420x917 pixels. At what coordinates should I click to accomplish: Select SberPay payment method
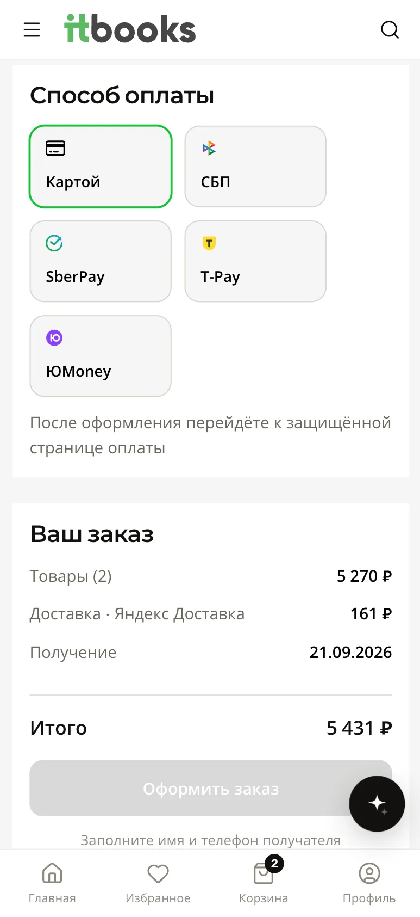[x=101, y=261]
